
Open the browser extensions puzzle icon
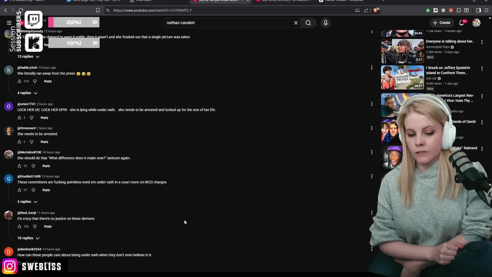pos(459,10)
